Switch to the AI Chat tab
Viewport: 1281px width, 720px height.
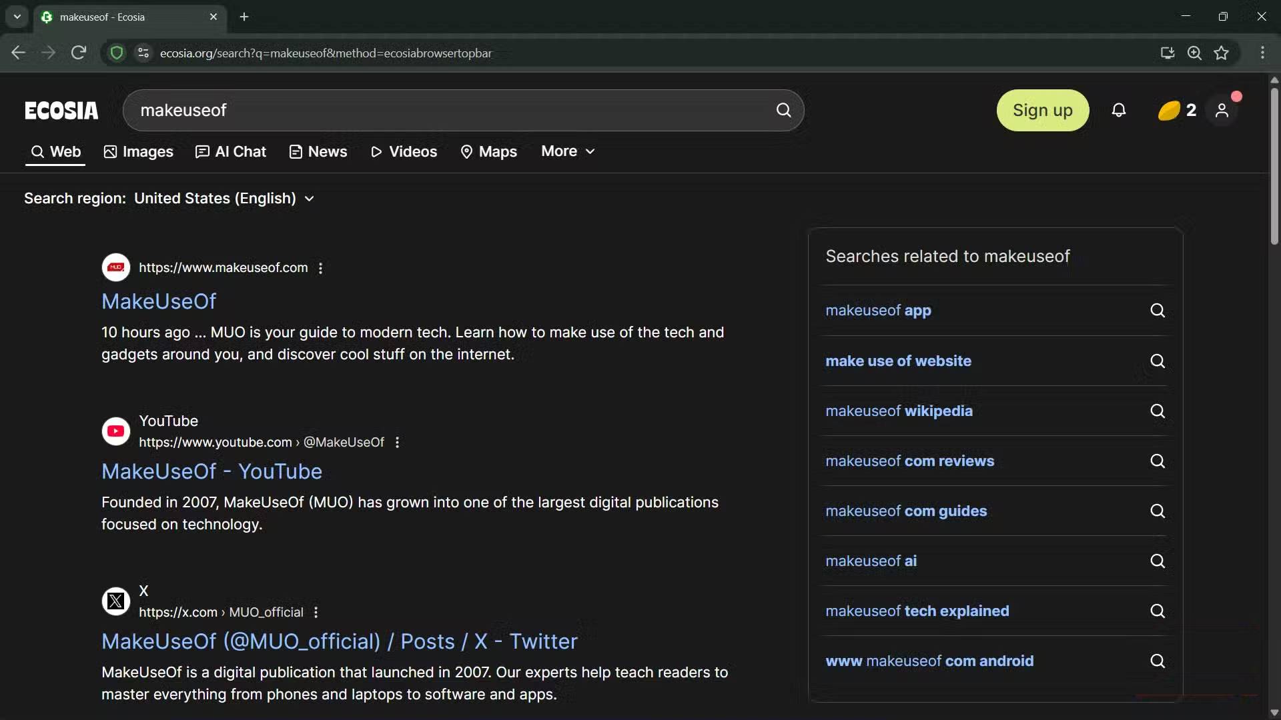click(231, 152)
